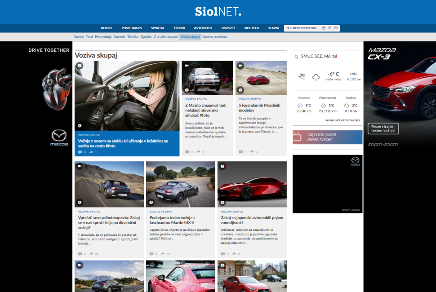
Task: Click share icon under psihoterapevt article
Action: (x=91, y=254)
